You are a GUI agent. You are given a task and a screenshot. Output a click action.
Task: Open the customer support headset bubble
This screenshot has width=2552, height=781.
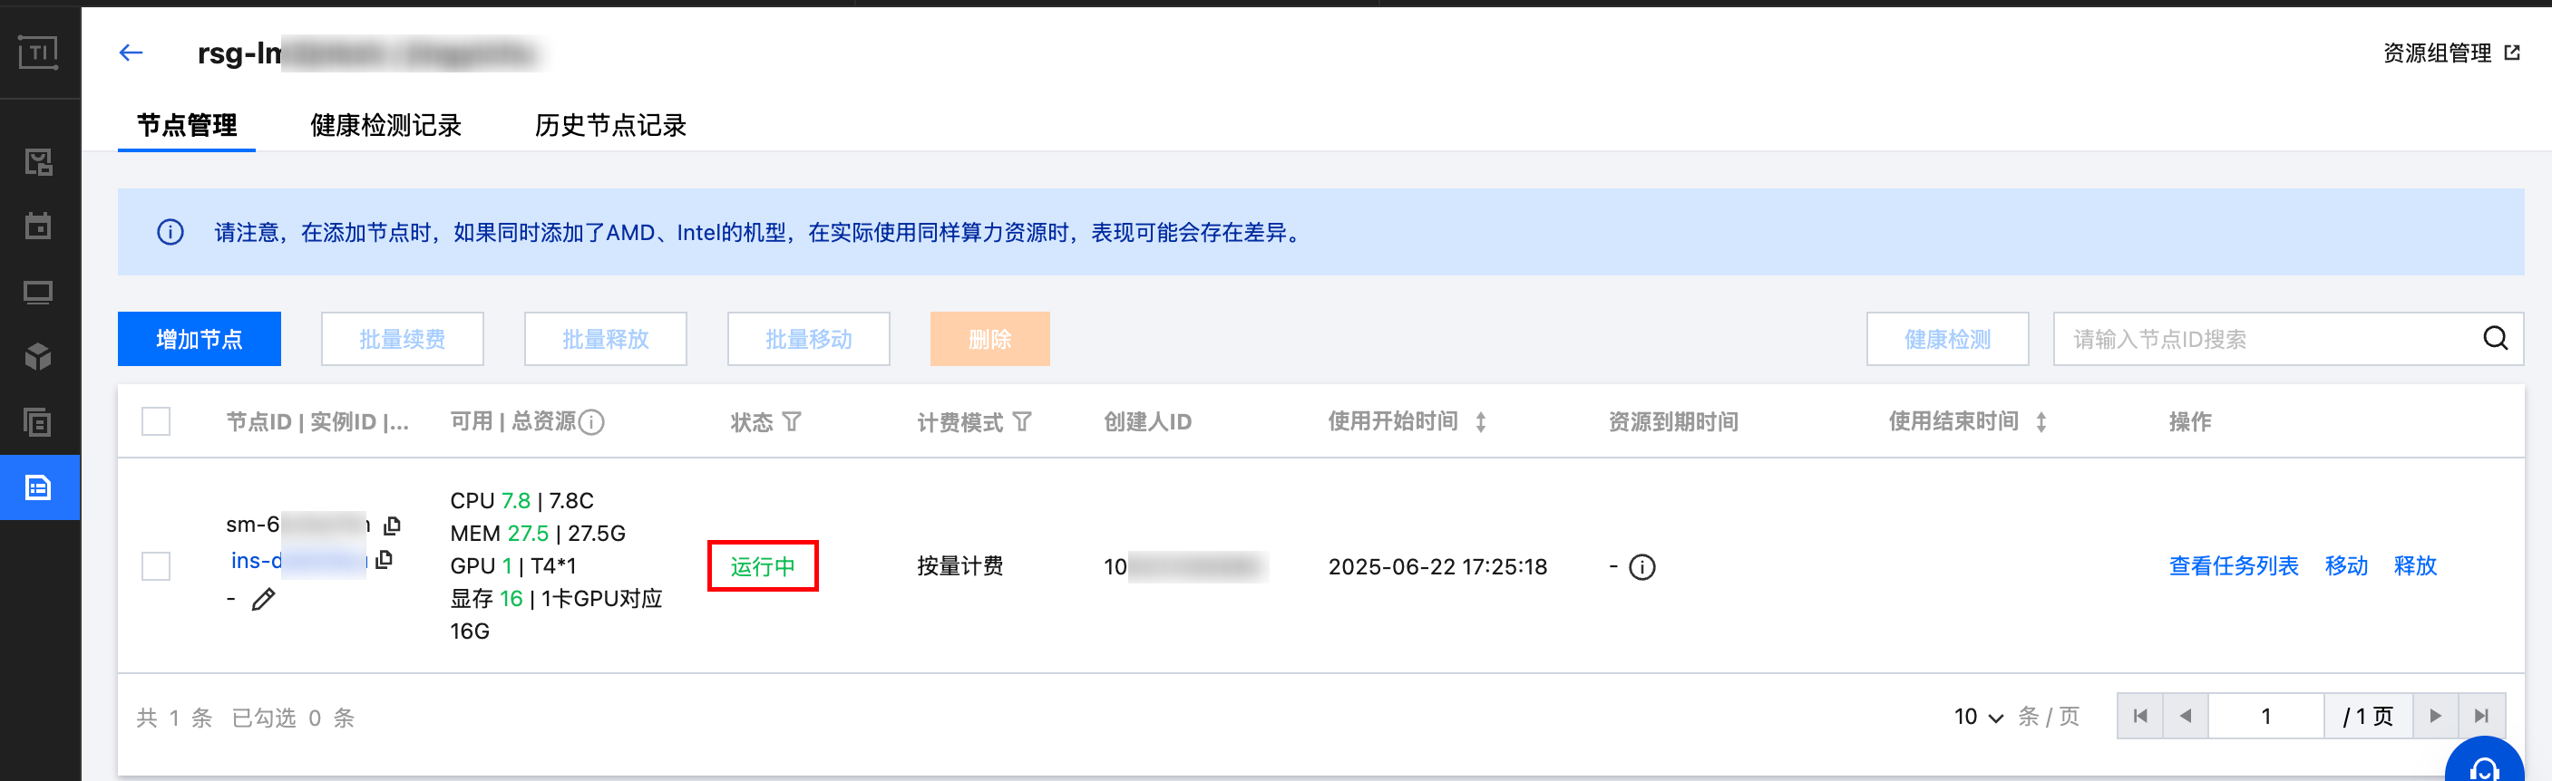coord(2483,764)
